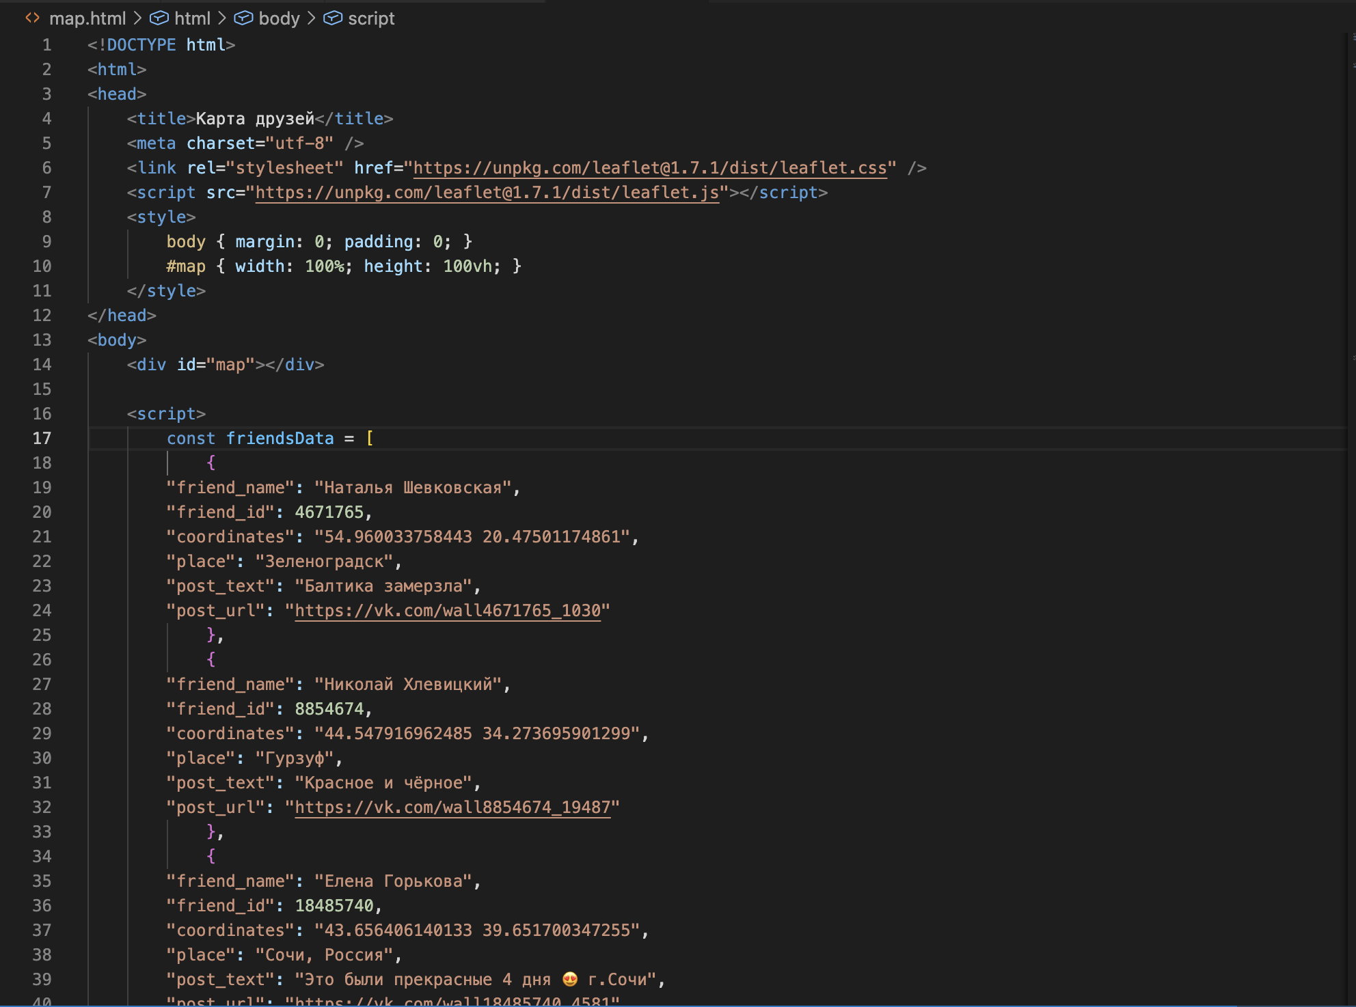The width and height of the screenshot is (1356, 1007).
Task: Expand the chevron after html breadcrumb
Action: [222, 18]
